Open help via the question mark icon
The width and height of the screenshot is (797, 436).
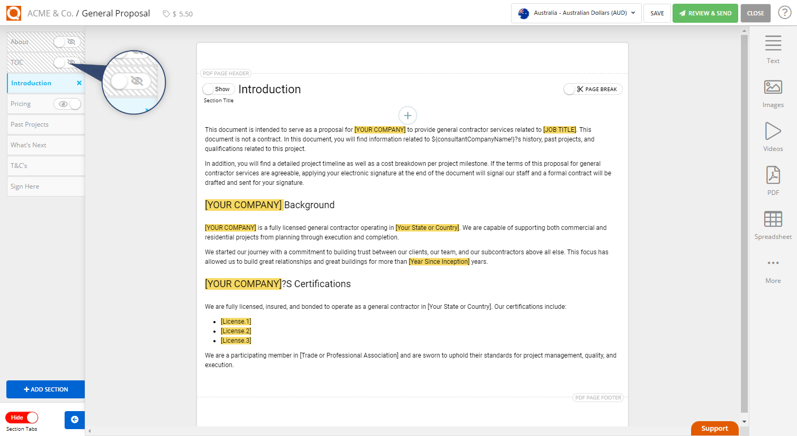coord(784,12)
